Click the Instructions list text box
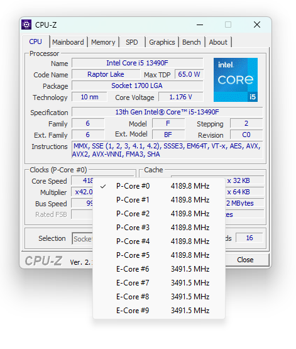The height and width of the screenshot is (349, 296). click(x=167, y=150)
